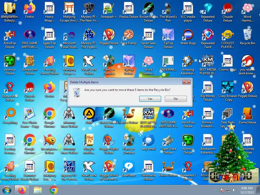
Task: Select Mystery PI - The Lottery icon
Action: tap(69, 170)
